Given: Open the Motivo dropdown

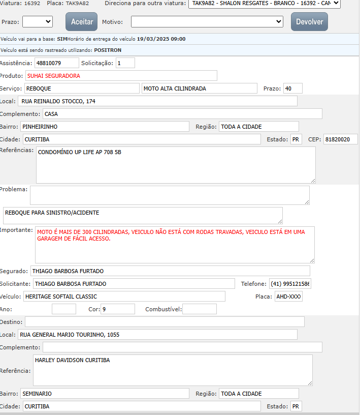Looking at the screenshot, I should [207, 22].
